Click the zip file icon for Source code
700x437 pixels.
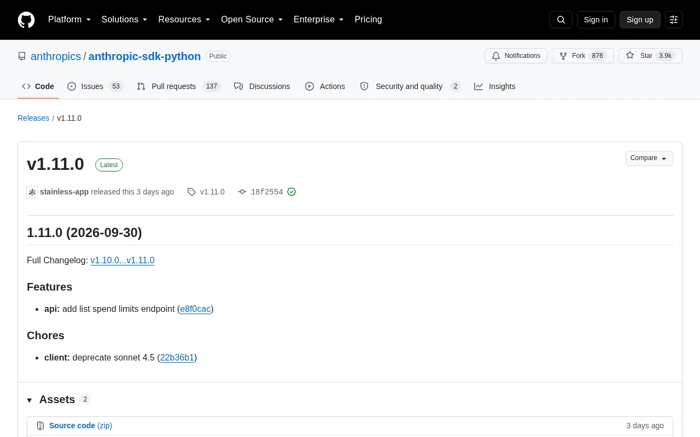[x=40, y=426]
